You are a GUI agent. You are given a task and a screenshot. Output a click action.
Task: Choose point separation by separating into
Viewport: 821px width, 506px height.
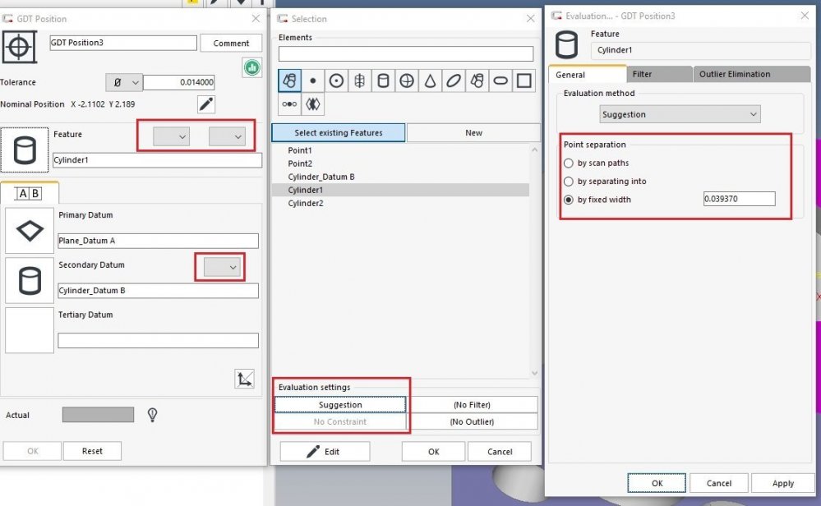click(x=569, y=182)
